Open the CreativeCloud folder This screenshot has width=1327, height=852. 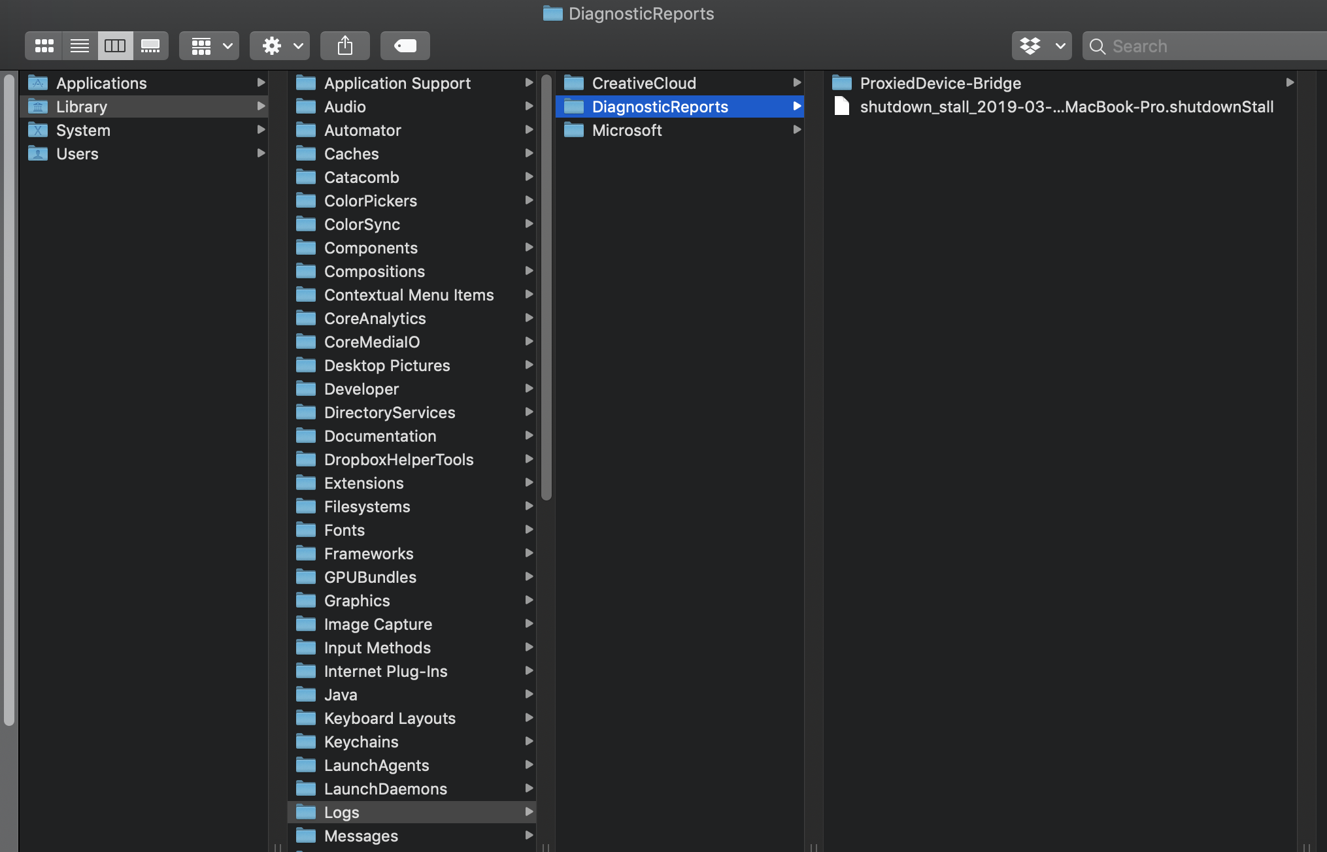point(643,83)
